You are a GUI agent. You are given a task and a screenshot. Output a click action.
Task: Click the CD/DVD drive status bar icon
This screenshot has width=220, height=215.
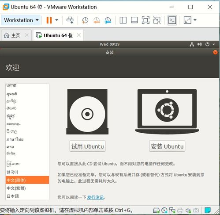pos(164,210)
